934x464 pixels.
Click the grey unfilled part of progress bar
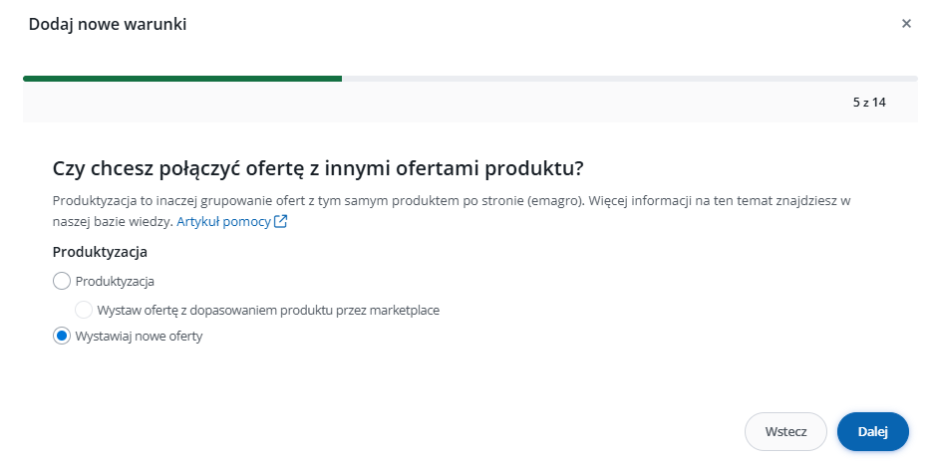pos(628,78)
